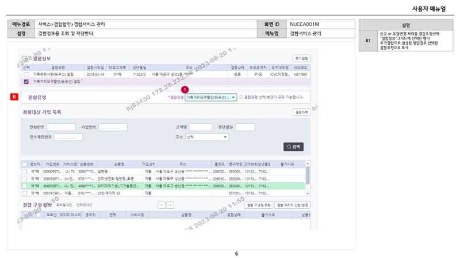Open the 주소 선택 dropdown

click(x=207, y=137)
